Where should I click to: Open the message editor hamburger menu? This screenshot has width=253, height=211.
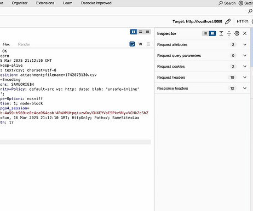coord(148,44)
